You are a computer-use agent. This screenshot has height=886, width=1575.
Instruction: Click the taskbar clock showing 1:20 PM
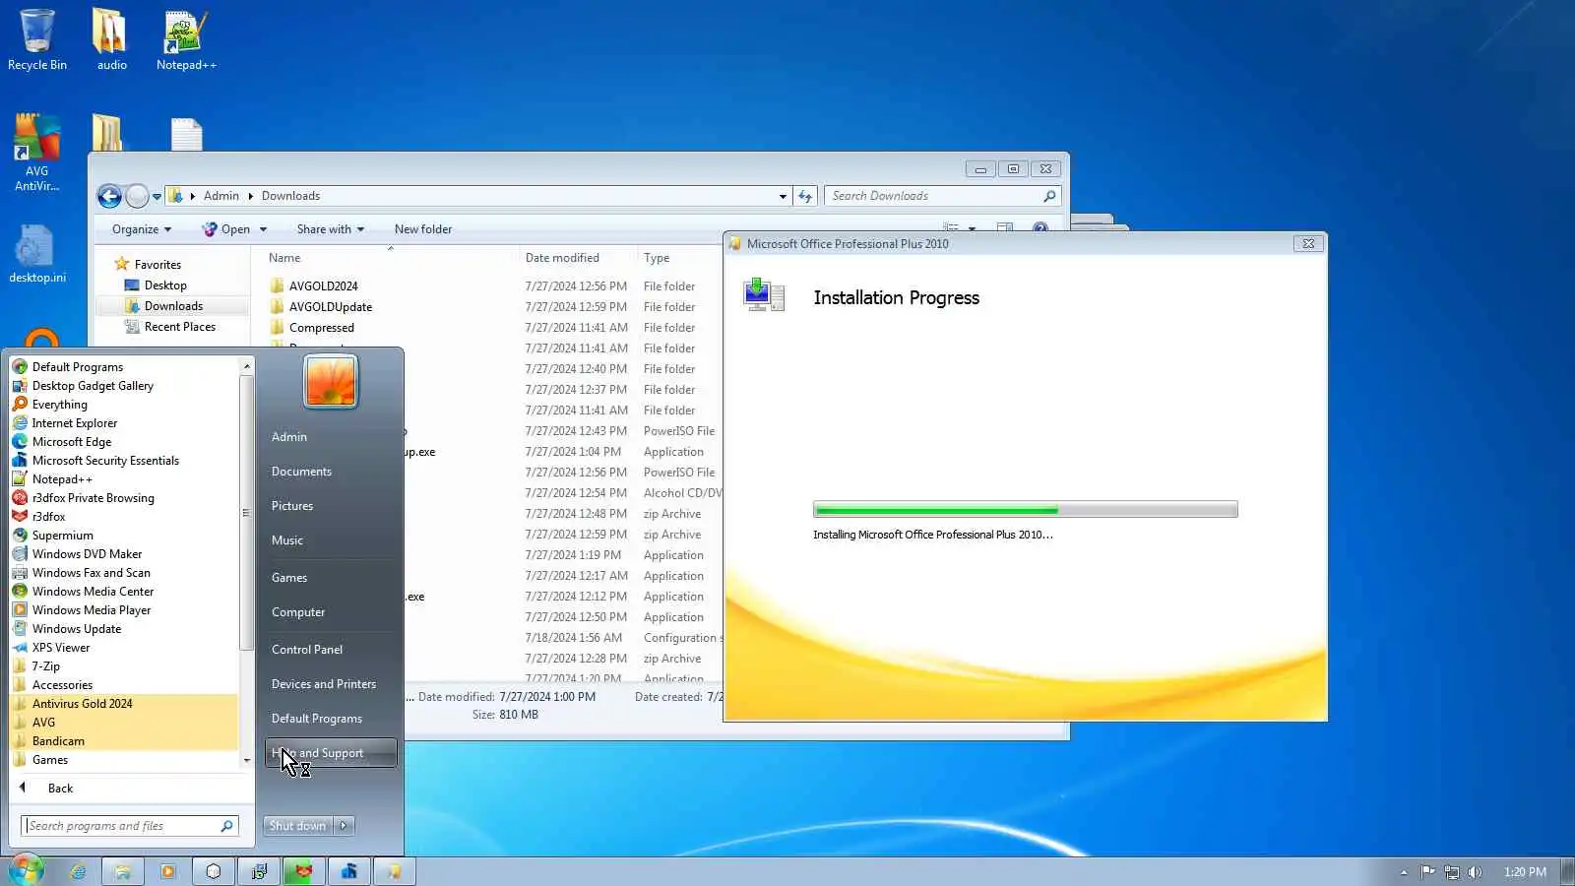pyautogui.click(x=1525, y=871)
